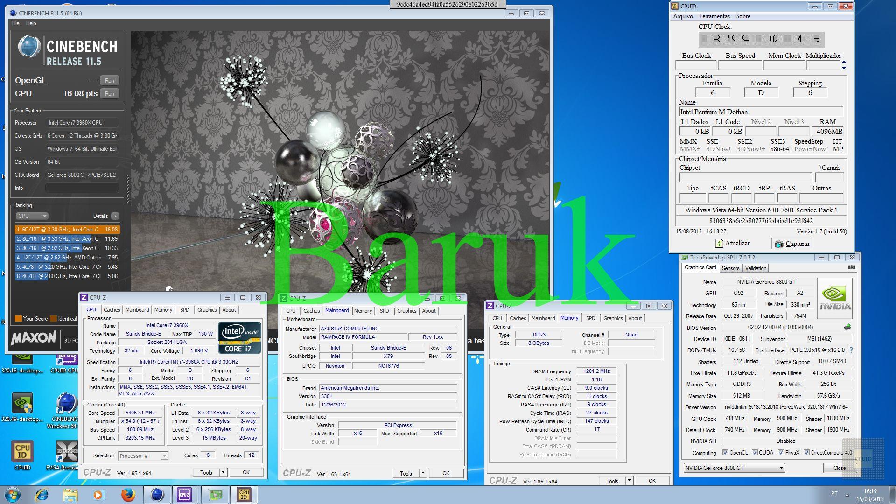Open the GPU selector dropdown in GPU-Z
This screenshot has height=504, width=896.
click(x=734, y=468)
